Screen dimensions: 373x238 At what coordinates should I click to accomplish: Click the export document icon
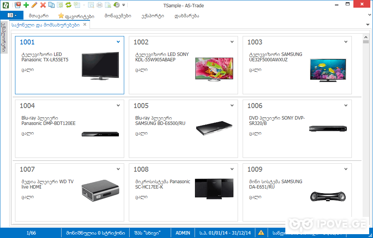(108, 5)
